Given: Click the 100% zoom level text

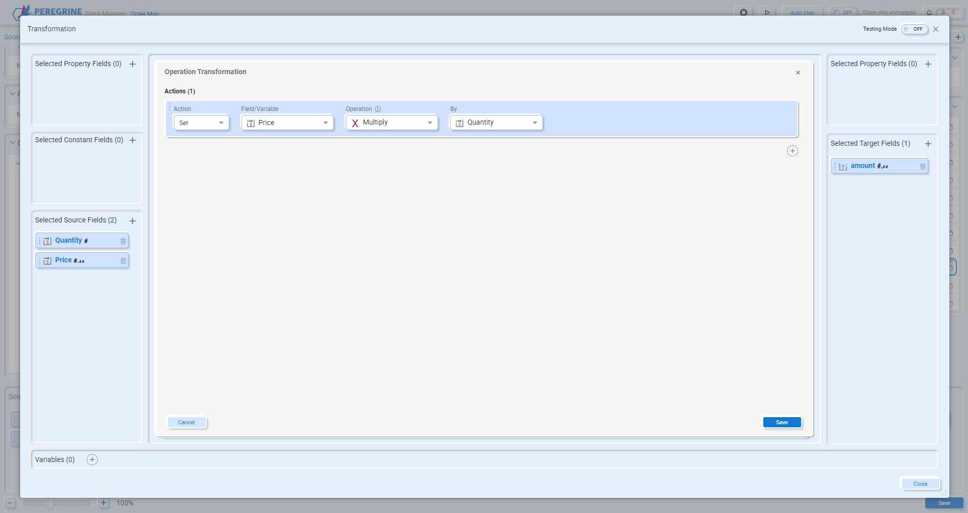Looking at the screenshot, I should (125, 503).
